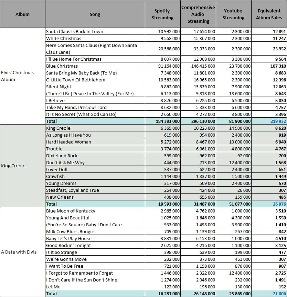This screenshot has height=297, width=287.
Task: Click the Youtube Streaming column header
Action: pos(234,14)
